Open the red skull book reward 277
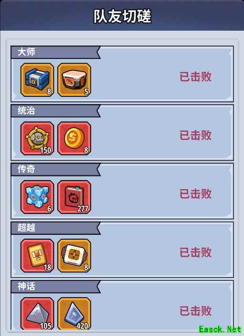Image resolution: width=244 pixels, height=336 pixels. [x=74, y=197]
